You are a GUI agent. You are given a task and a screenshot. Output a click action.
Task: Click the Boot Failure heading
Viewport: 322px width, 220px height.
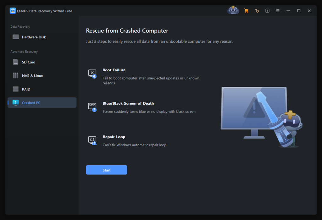(114, 70)
